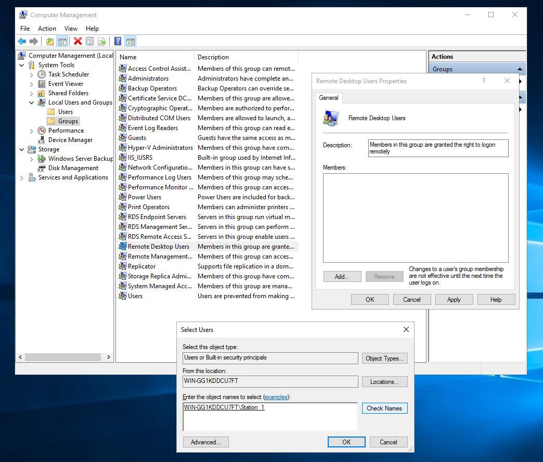Select the Administrators group entry
Screen dimensions: 543x462
pos(148,79)
